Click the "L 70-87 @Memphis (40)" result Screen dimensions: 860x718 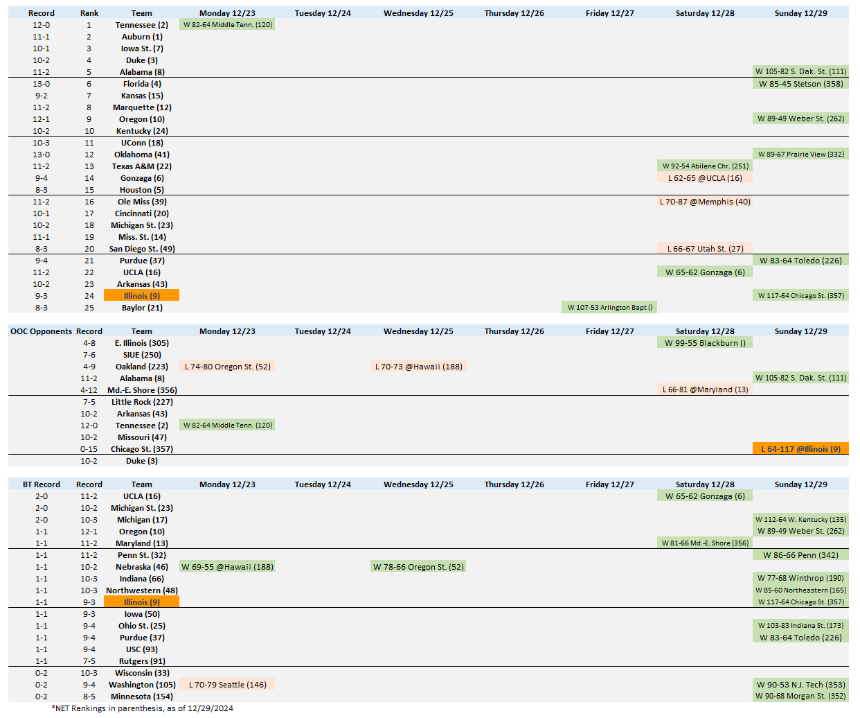click(705, 202)
